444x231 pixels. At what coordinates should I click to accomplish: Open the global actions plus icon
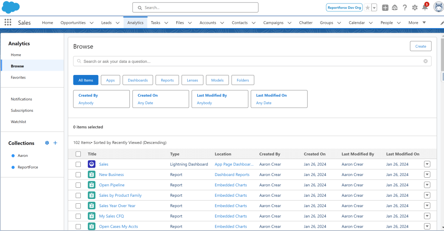pos(385,7)
